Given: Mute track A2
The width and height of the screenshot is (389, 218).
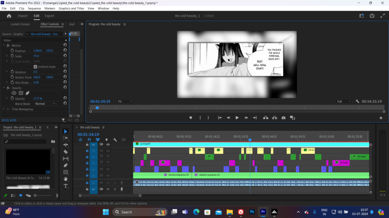Looking at the screenshot, I should point(108,189).
